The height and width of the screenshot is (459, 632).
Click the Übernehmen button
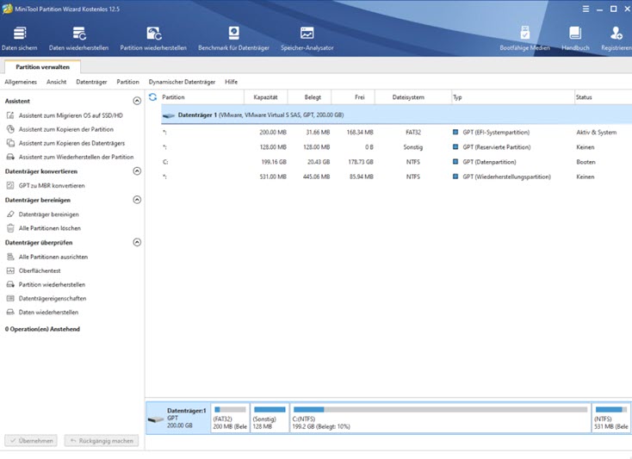click(x=31, y=441)
